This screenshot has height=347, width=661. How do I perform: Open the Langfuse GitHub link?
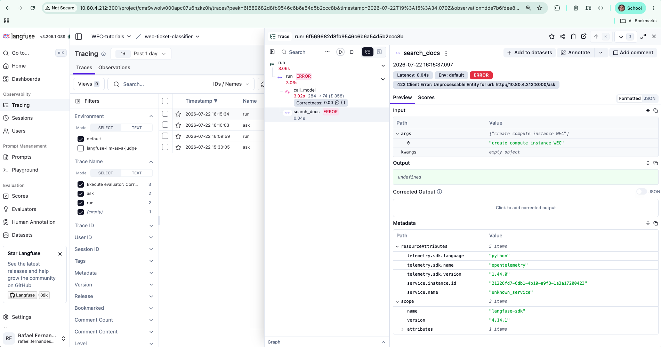23,295
